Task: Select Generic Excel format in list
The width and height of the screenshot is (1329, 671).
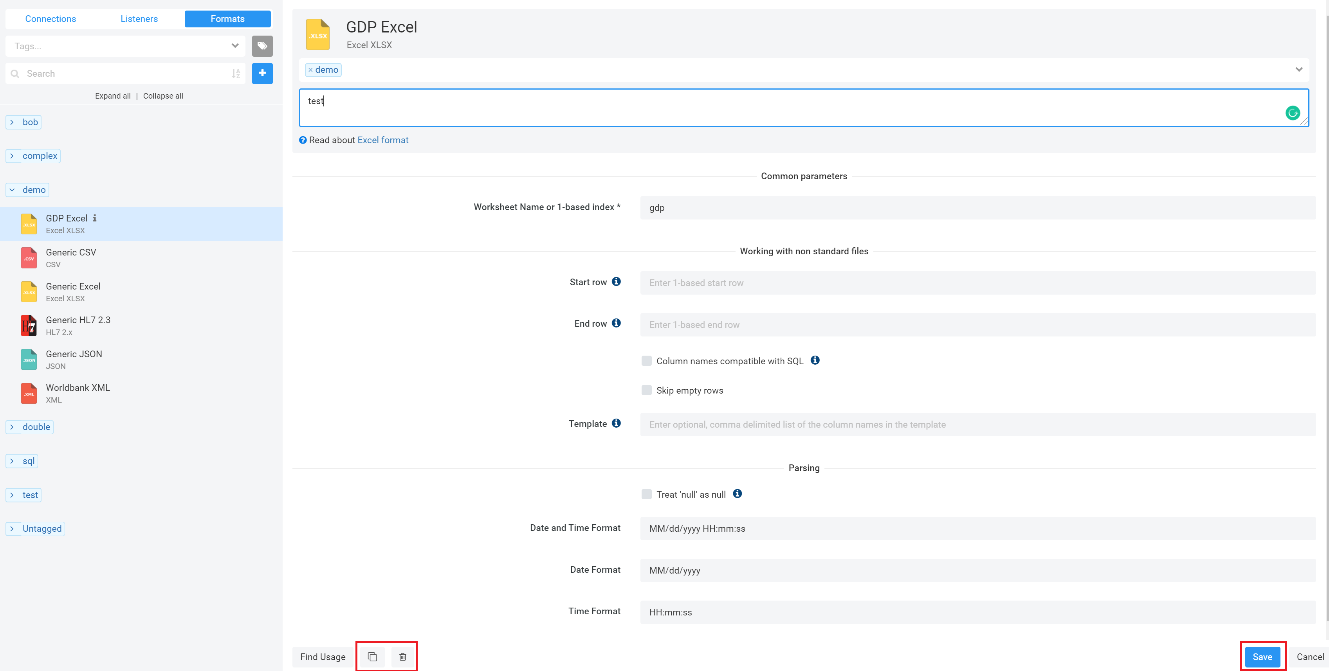Action: pos(141,292)
